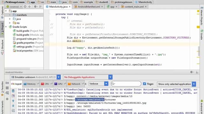Open the Emulator device dropdown
The image size is (204, 114).
pos(59,77)
